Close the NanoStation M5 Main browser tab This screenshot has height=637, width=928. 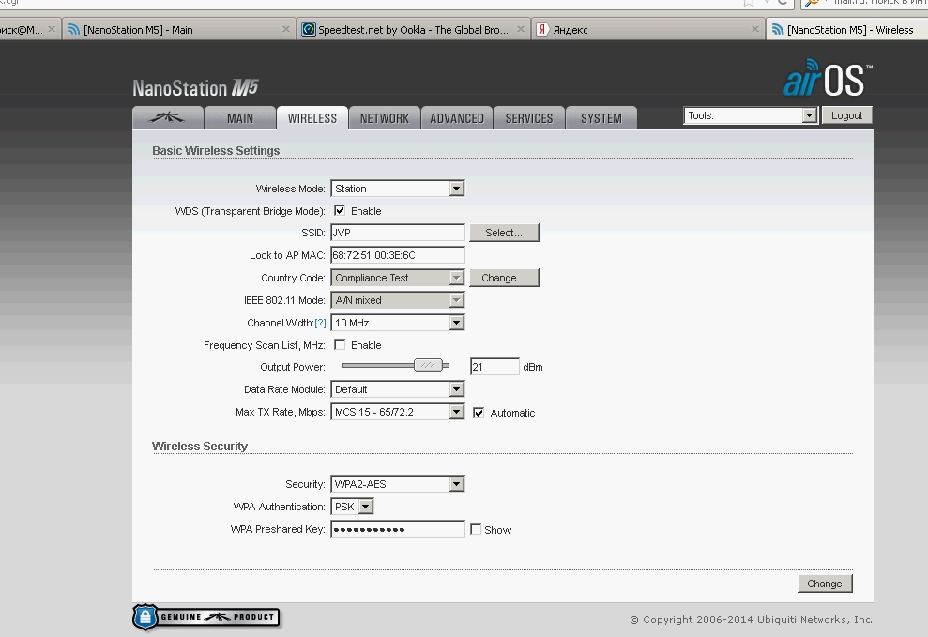pos(286,29)
